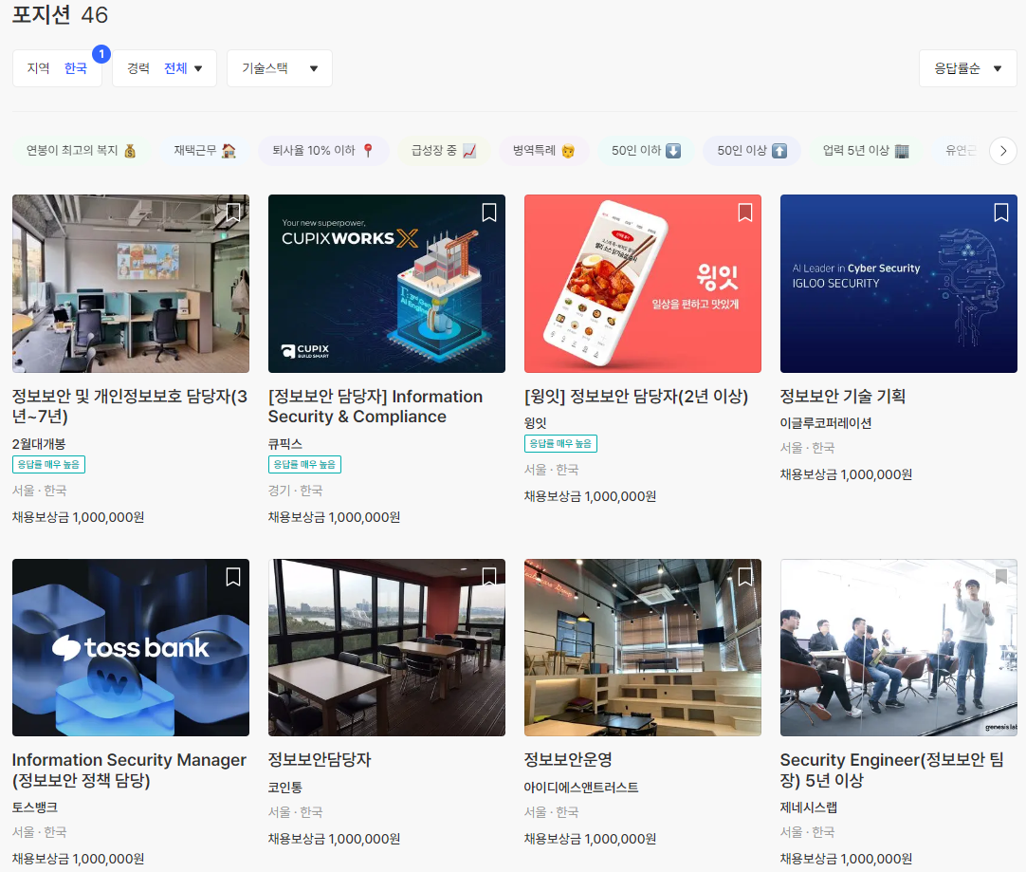Toggle the 연봉이 최고의 복지 tag filter
This screenshot has width=1026, height=872.
(x=82, y=151)
